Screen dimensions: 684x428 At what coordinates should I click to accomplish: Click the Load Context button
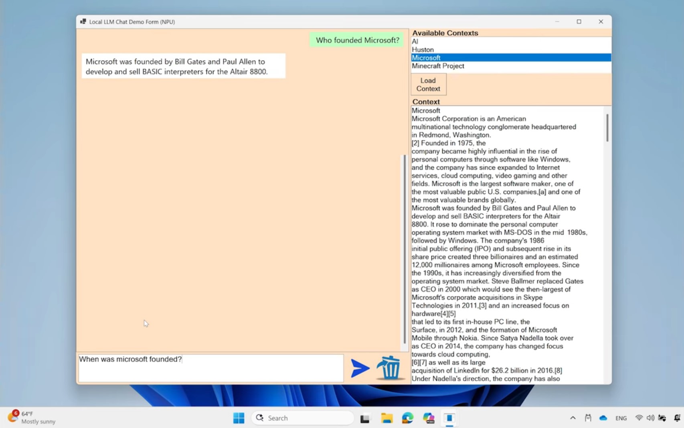click(428, 85)
